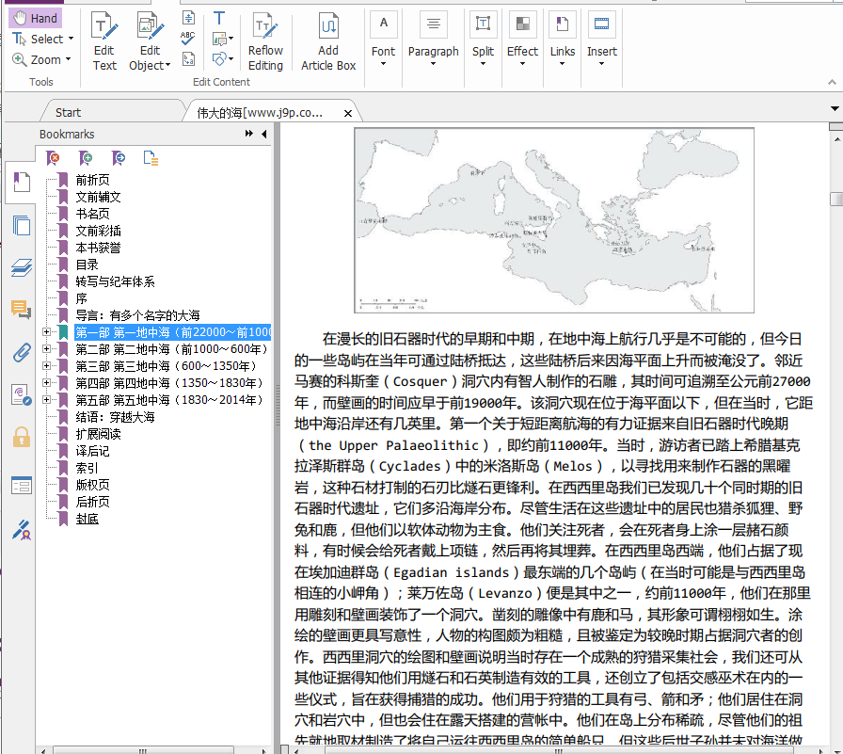Open the Security lock panel
The height and width of the screenshot is (754, 843).
(x=21, y=437)
